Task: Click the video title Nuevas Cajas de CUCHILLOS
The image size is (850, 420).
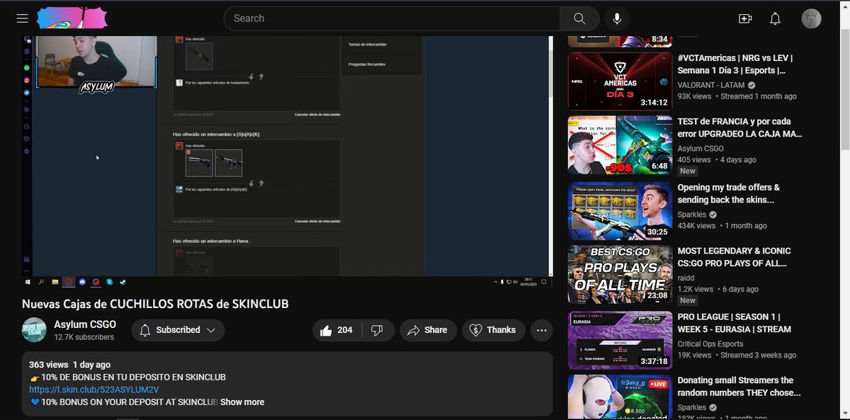Action: (155, 304)
